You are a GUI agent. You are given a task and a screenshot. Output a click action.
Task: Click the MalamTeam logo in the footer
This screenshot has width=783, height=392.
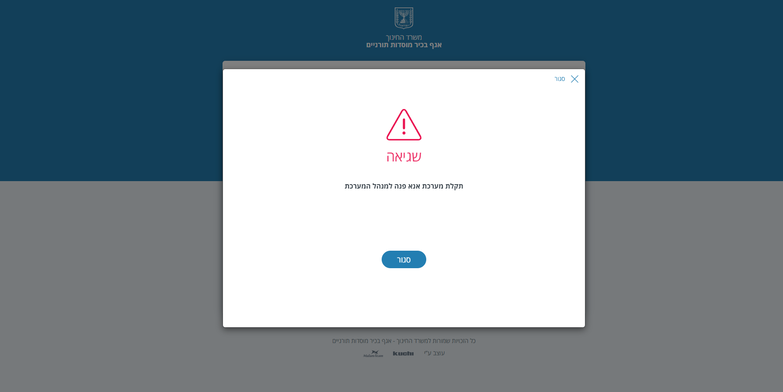[373, 353]
